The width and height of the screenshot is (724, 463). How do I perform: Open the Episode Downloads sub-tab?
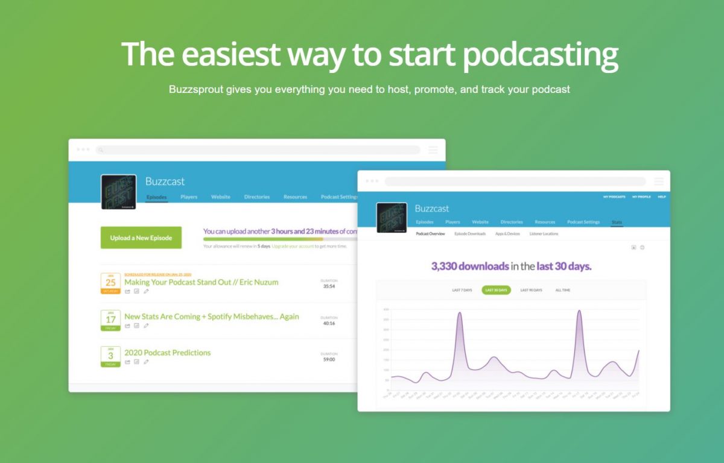pyautogui.click(x=471, y=234)
